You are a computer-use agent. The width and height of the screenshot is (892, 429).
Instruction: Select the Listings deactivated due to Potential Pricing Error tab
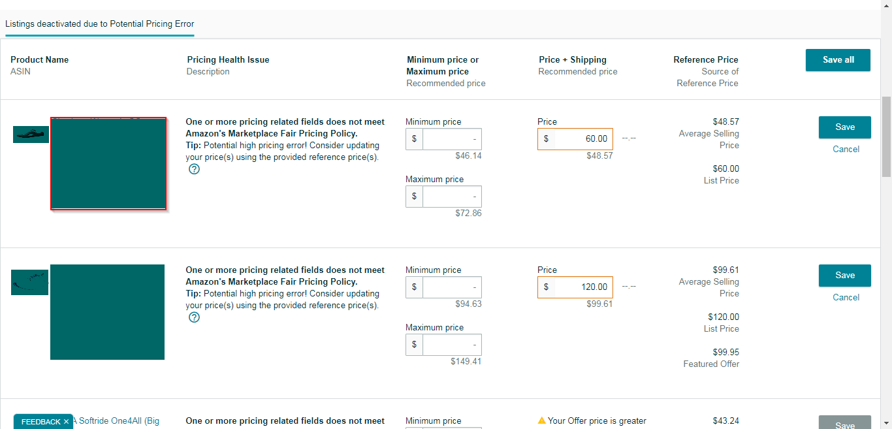click(x=100, y=24)
